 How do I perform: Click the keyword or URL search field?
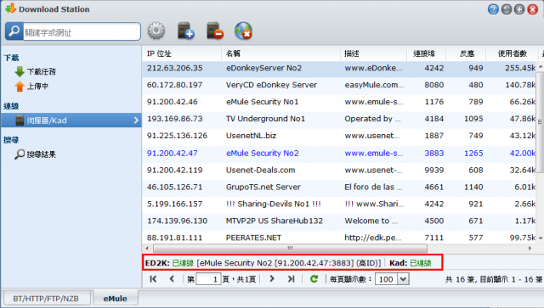pos(82,32)
